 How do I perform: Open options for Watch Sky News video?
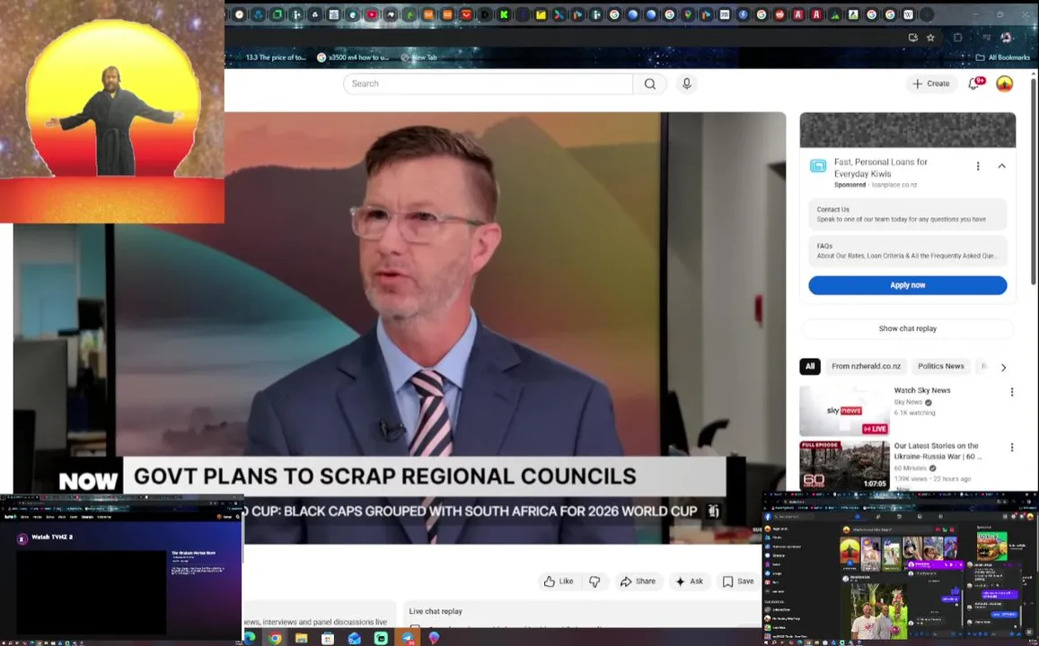tap(1011, 392)
